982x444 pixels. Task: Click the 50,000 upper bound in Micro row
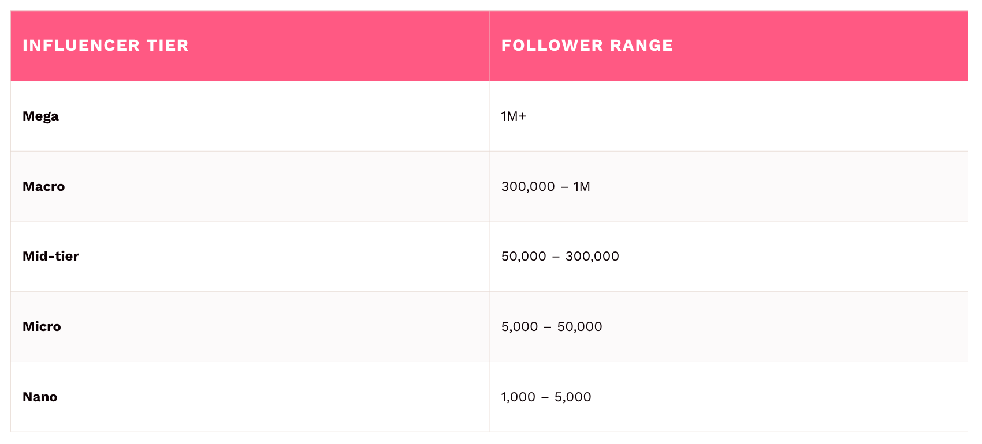pyautogui.click(x=579, y=326)
